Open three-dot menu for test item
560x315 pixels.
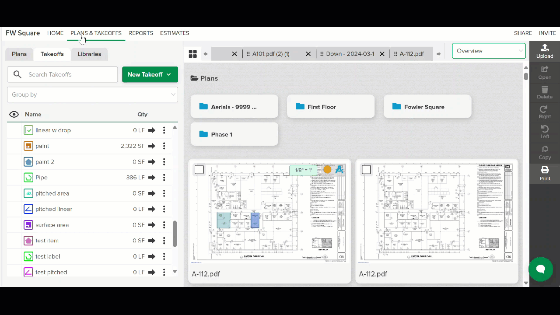click(164, 241)
